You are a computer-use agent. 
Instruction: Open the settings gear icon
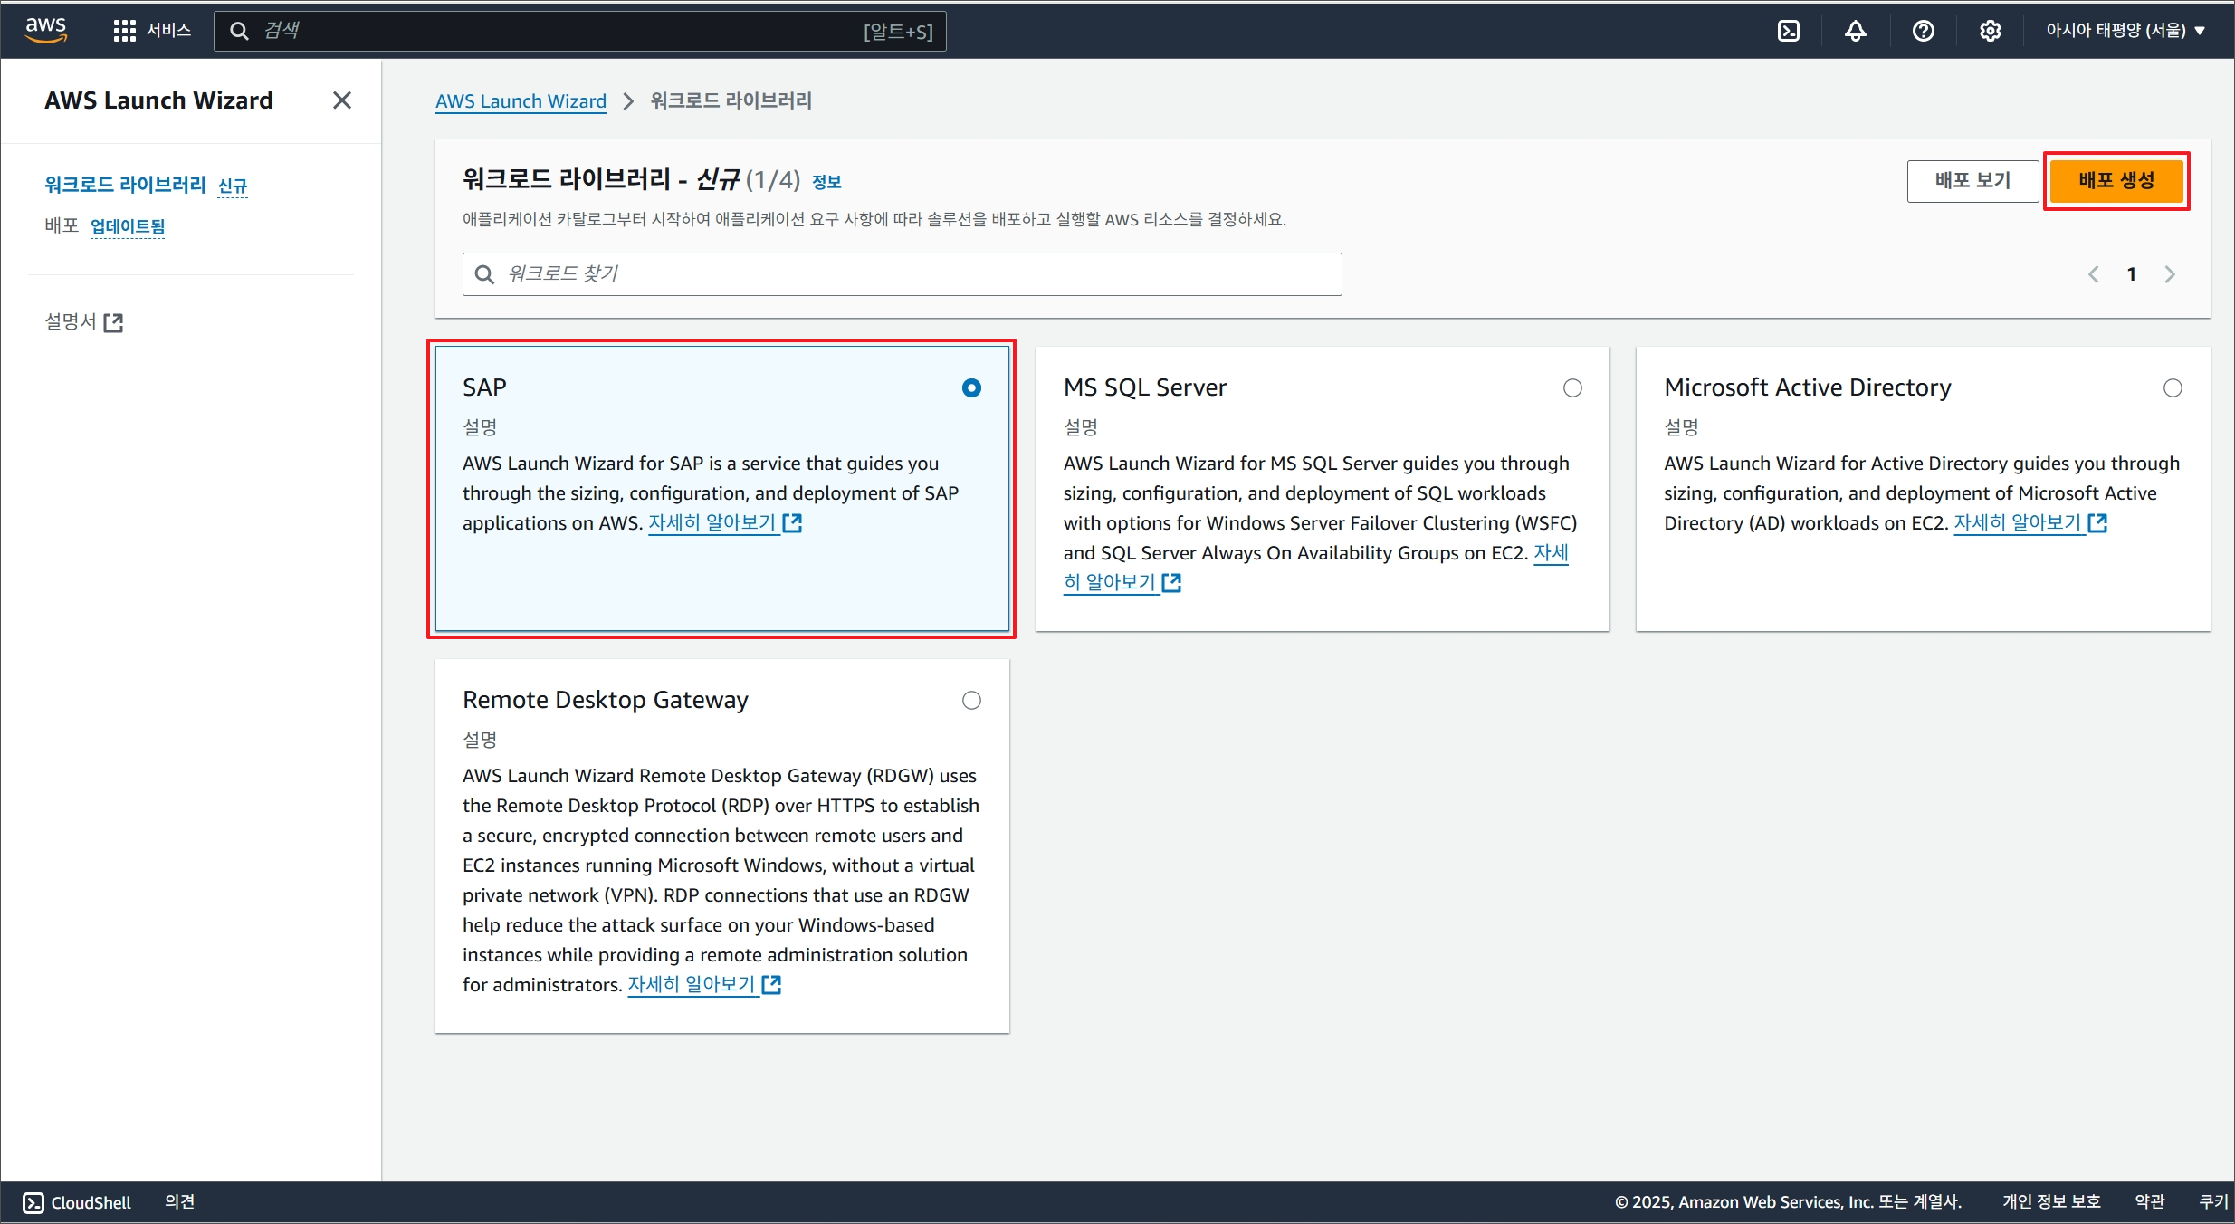pos(1990,31)
